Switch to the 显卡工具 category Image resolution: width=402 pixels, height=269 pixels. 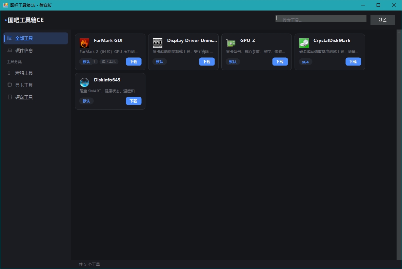click(36, 85)
